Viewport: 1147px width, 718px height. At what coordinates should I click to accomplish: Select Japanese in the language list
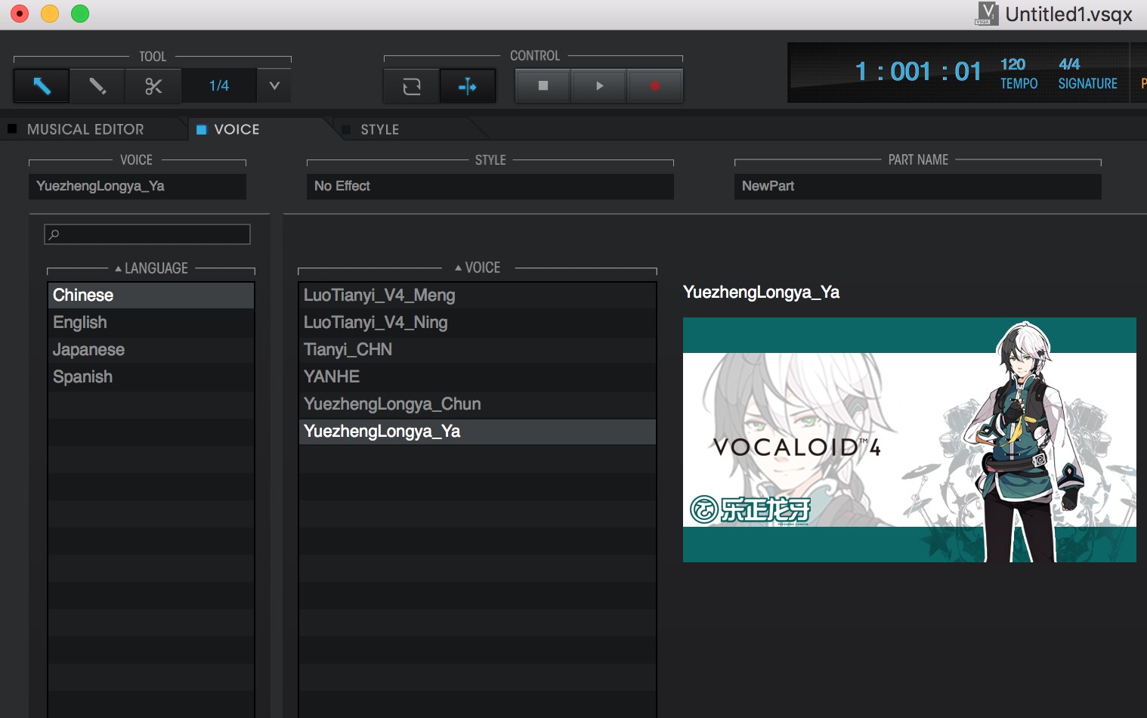(x=151, y=349)
